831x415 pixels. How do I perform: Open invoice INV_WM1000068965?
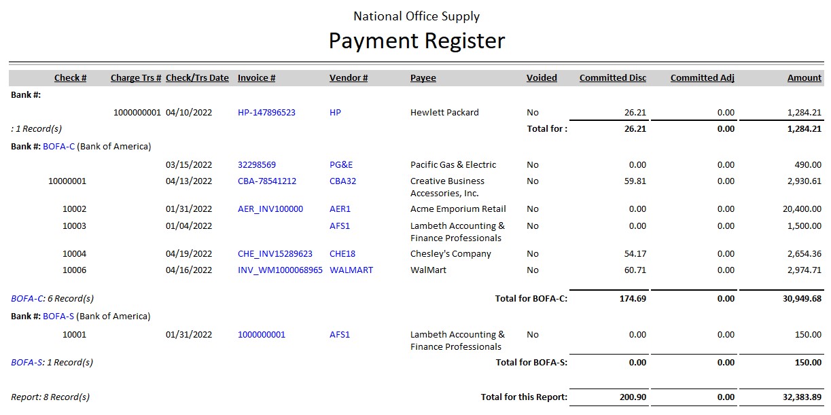point(280,270)
